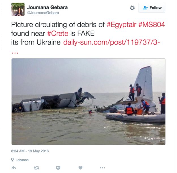View the Joumana Gebara display name

click(x=47, y=7)
